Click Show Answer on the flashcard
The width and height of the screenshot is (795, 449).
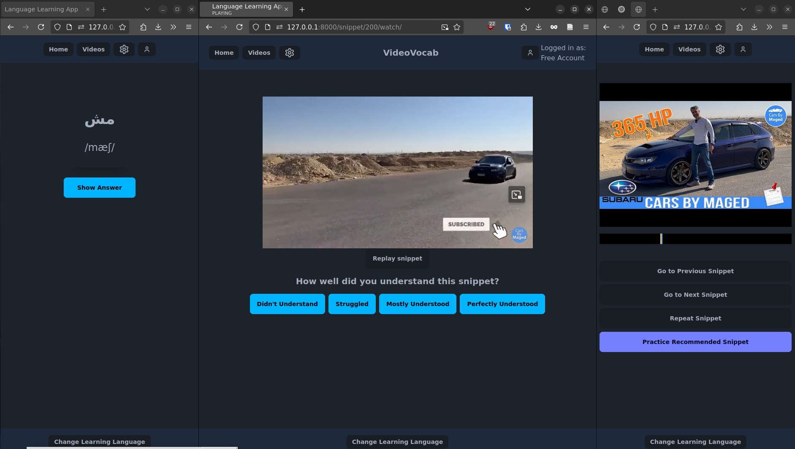(x=99, y=188)
